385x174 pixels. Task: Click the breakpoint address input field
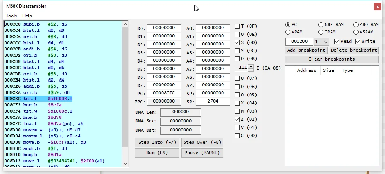click(299, 42)
